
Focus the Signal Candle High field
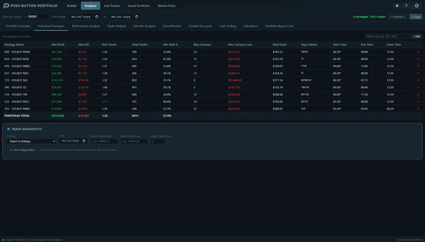(x=104, y=141)
